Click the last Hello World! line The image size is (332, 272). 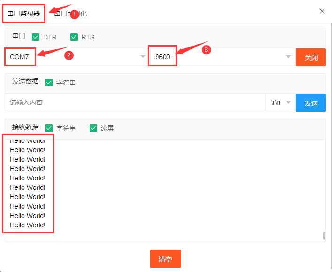point(28,225)
